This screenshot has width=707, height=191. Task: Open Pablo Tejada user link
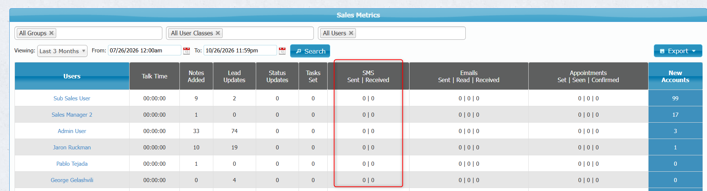tap(72, 164)
